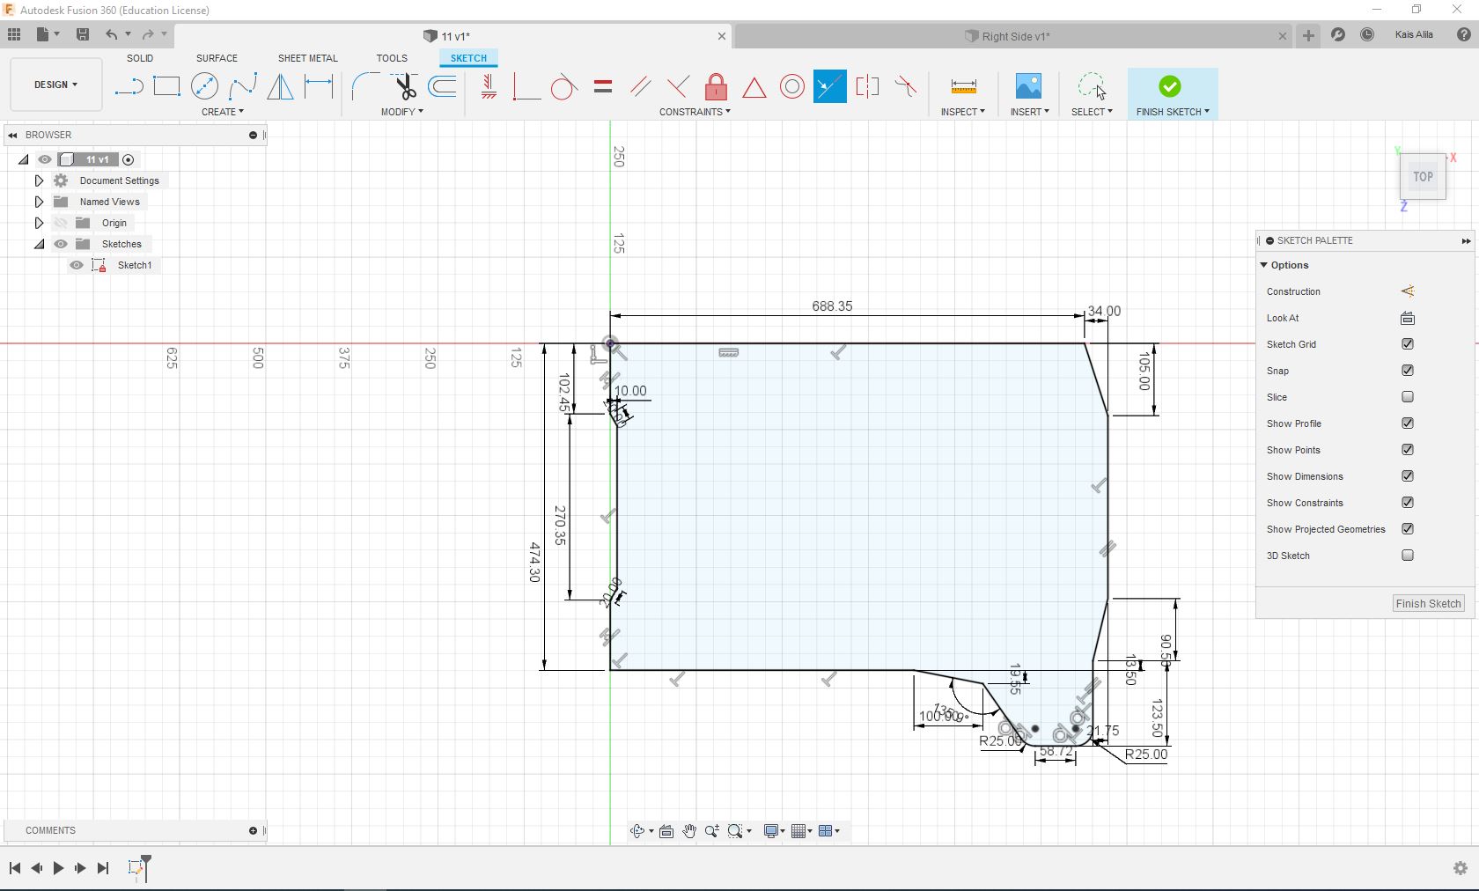
Task: Enable the Slice checkbox
Action: pyautogui.click(x=1407, y=397)
